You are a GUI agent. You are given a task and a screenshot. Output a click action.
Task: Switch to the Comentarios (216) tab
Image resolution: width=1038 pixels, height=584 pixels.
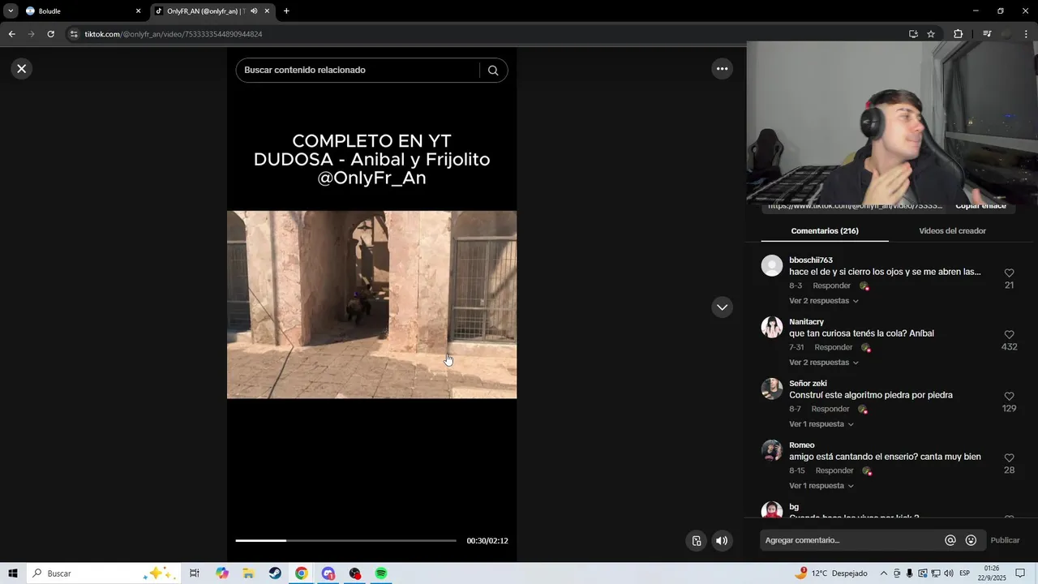pyautogui.click(x=825, y=231)
